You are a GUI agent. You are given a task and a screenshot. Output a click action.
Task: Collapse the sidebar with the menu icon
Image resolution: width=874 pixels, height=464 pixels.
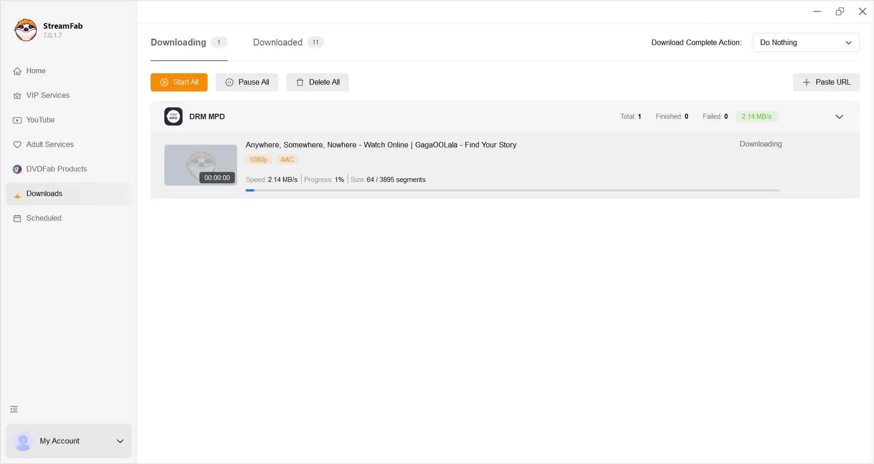[14, 409]
